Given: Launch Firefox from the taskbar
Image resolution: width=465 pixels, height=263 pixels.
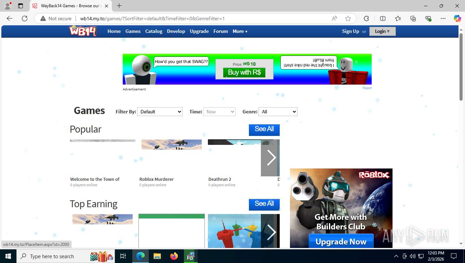Looking at the screenshot, I should point(174,256).
